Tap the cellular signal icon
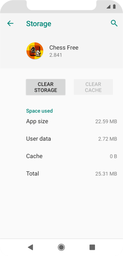 108,7
